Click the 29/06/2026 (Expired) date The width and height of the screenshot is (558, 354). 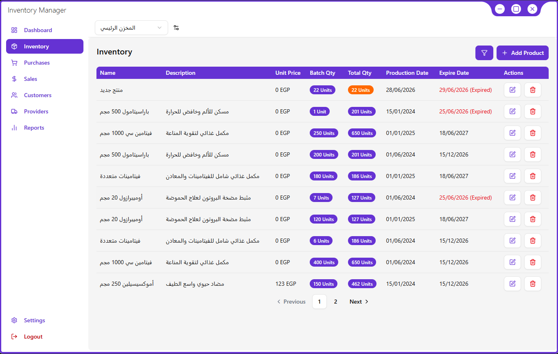click(466, 90)
